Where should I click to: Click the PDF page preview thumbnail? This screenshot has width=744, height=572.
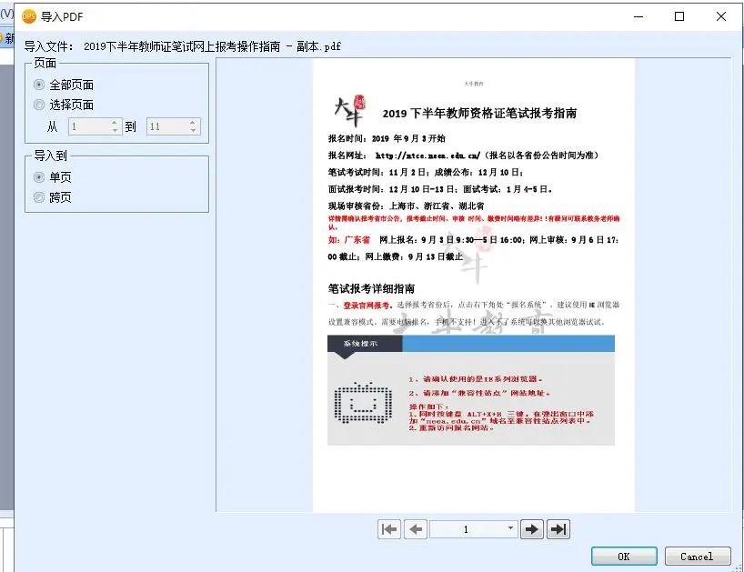(474, 285)
